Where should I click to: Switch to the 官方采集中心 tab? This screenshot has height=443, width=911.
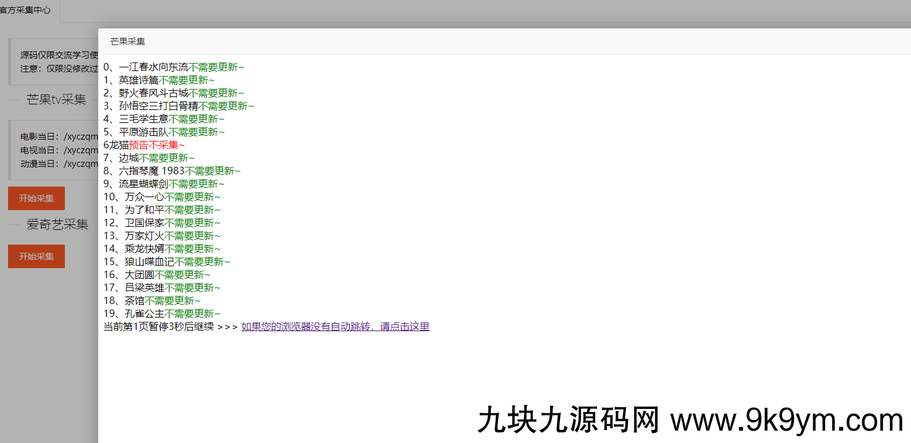tap(26, 11)
